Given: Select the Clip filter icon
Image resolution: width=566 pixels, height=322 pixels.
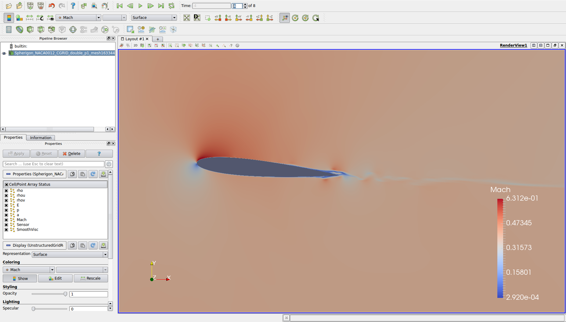Looking at the screenshot, I should pos(30,30).
